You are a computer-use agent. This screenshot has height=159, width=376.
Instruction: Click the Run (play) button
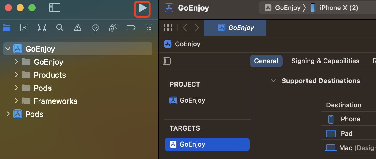[143, 8]
